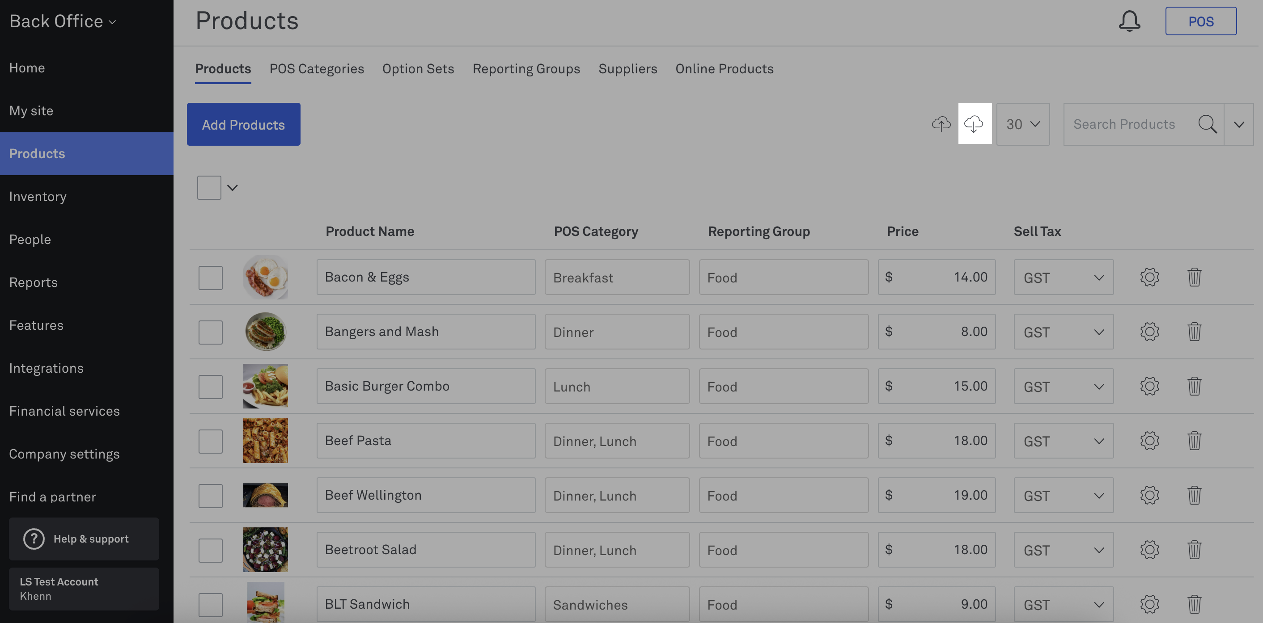Delete Beef Wellington with trash icon
The image size is (1263, 623).
[1194, 495]
